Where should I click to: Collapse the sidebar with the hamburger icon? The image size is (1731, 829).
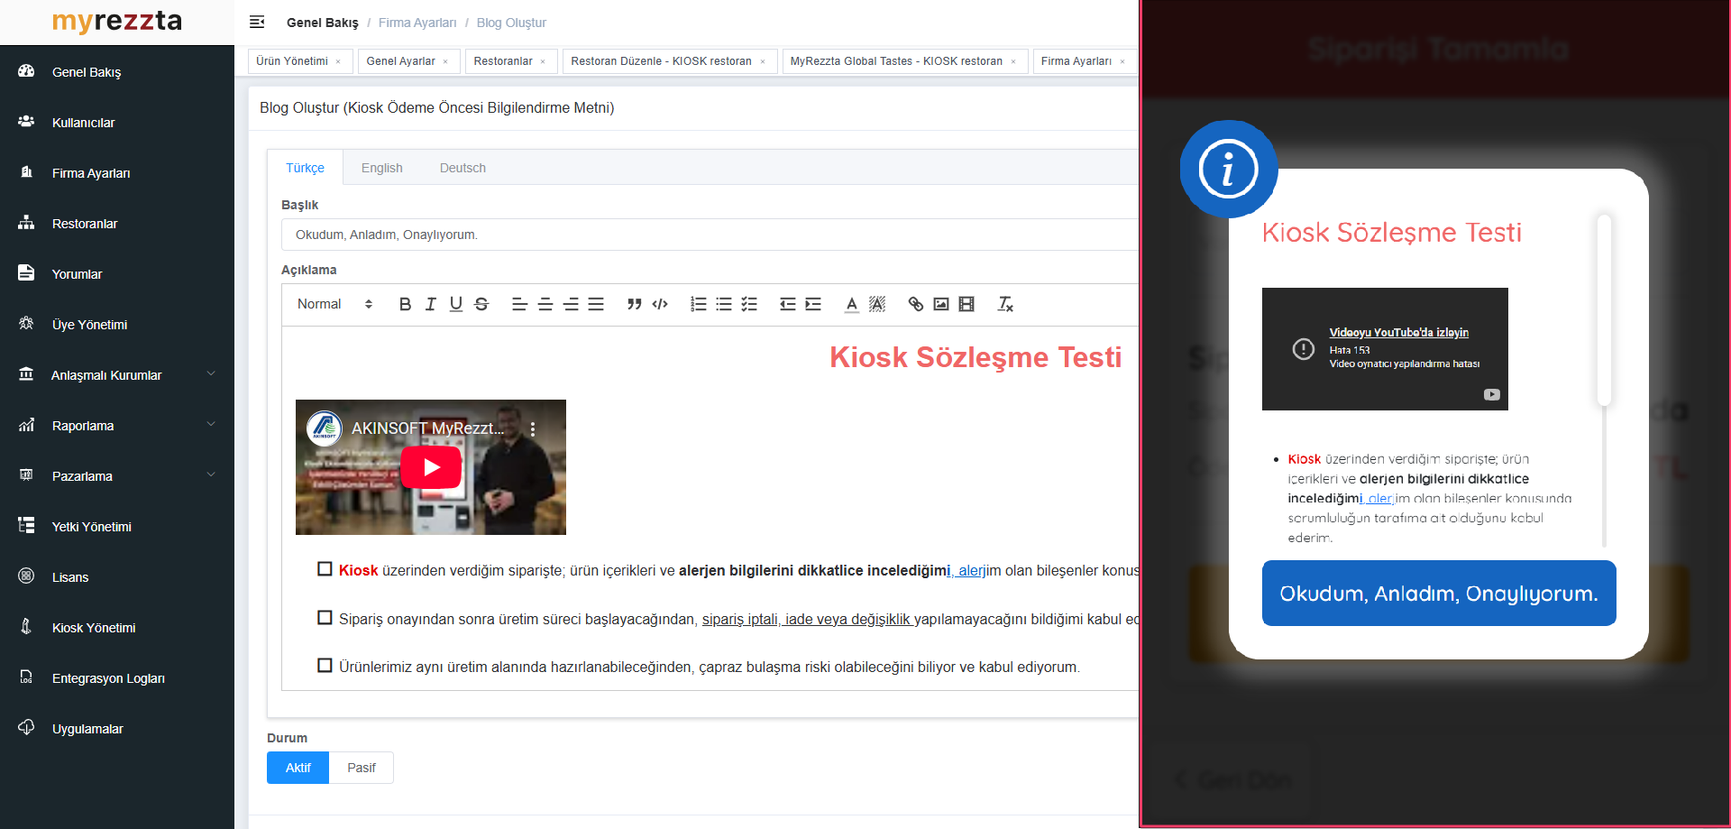click(257, 22)
